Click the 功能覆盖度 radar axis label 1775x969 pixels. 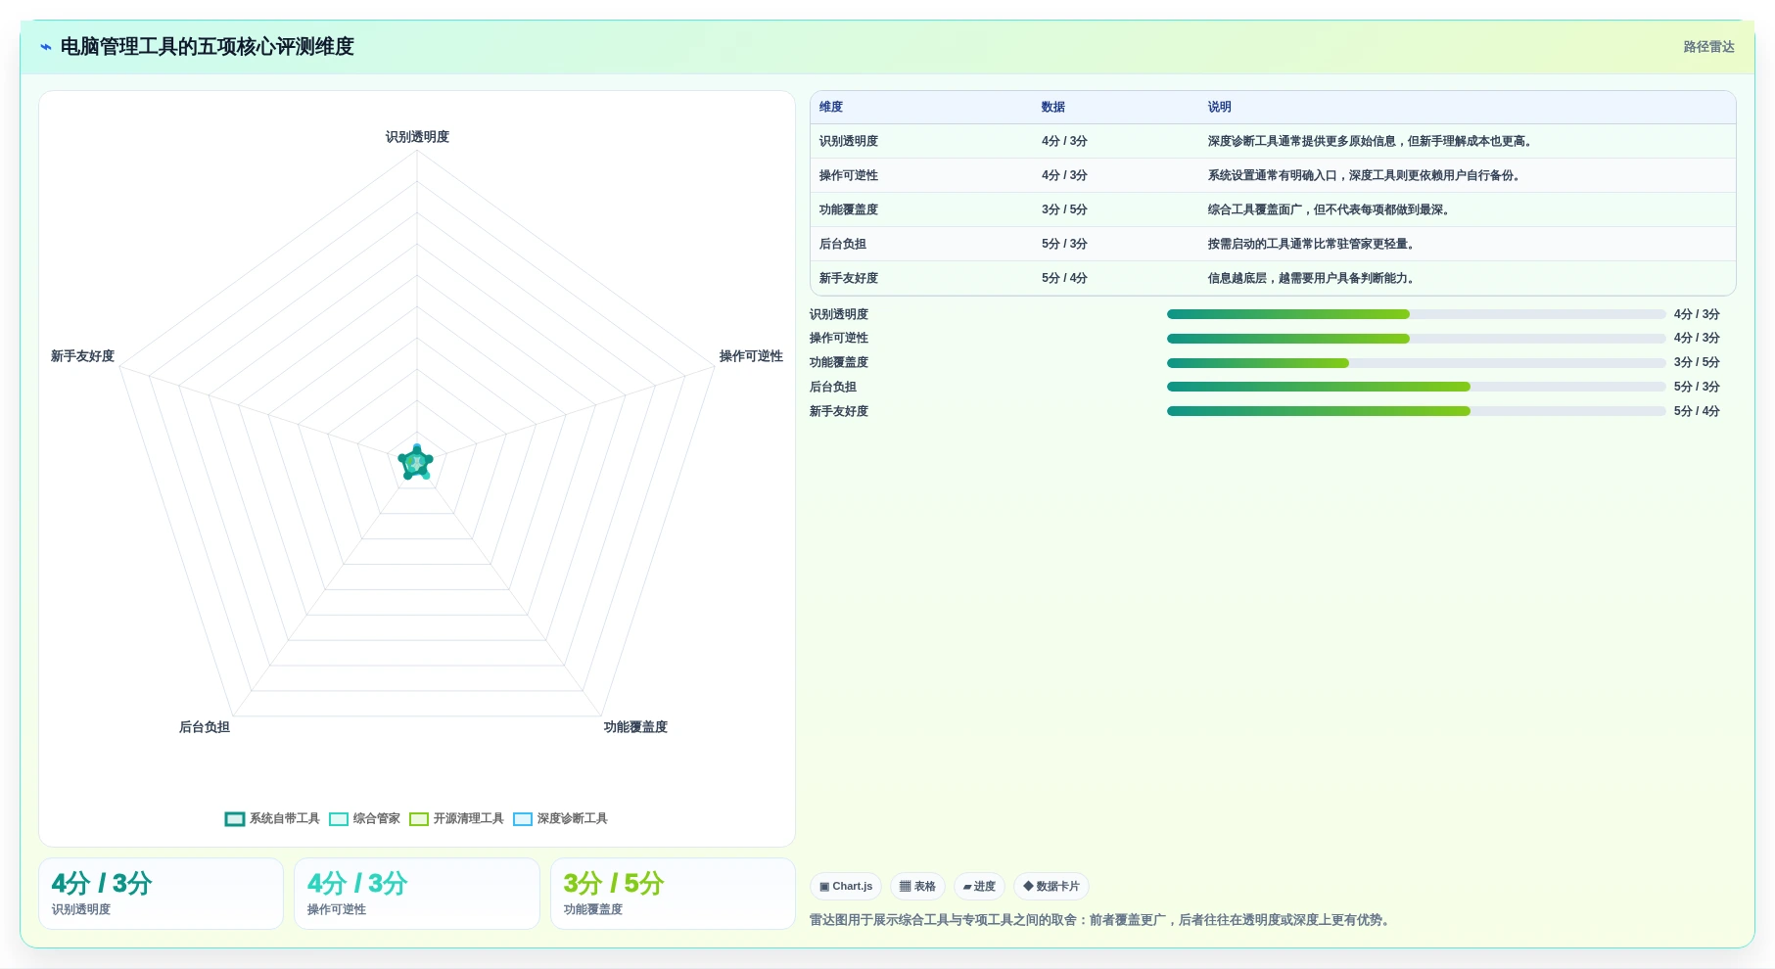[635, 727]
